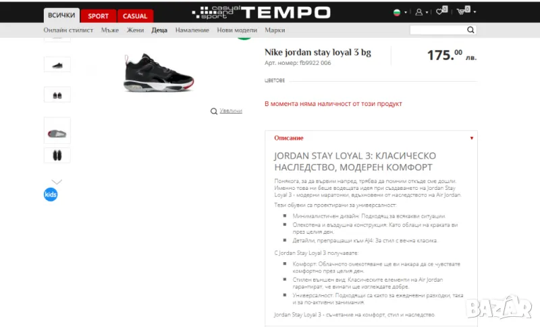Click the search magnifier icon
This screenshot has width=540, height=327.
(470, 30)
